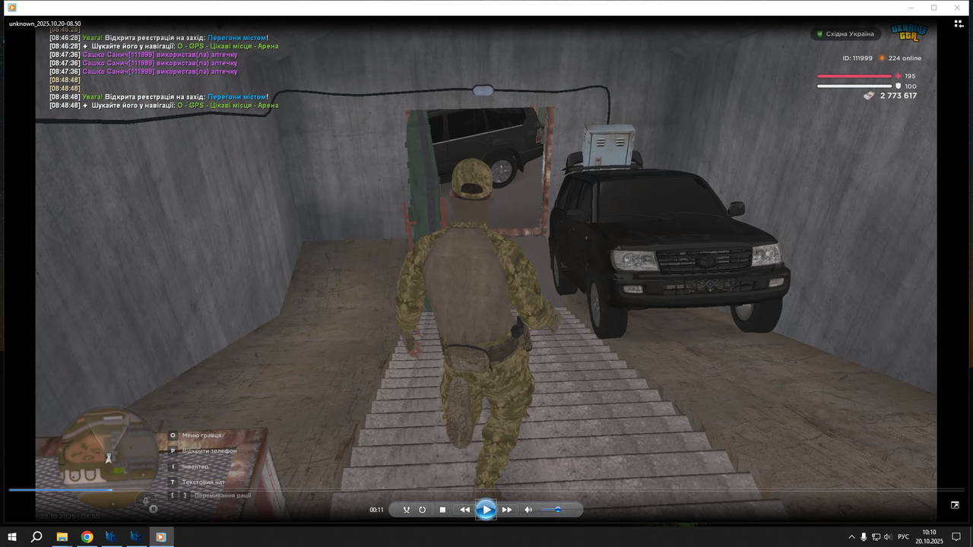Viewport: 973px width, 547px height.
Task: Click the Меню гравця hint
Action: point(202,435)
